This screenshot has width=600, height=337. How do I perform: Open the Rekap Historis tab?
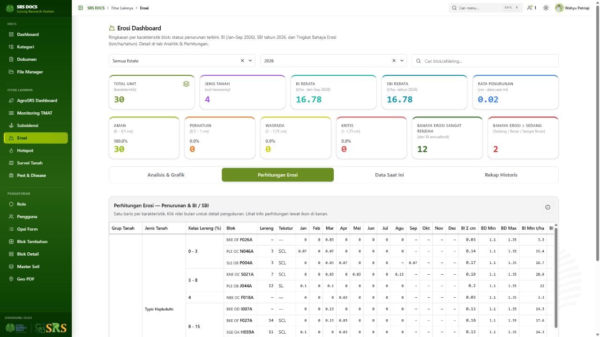501,175
